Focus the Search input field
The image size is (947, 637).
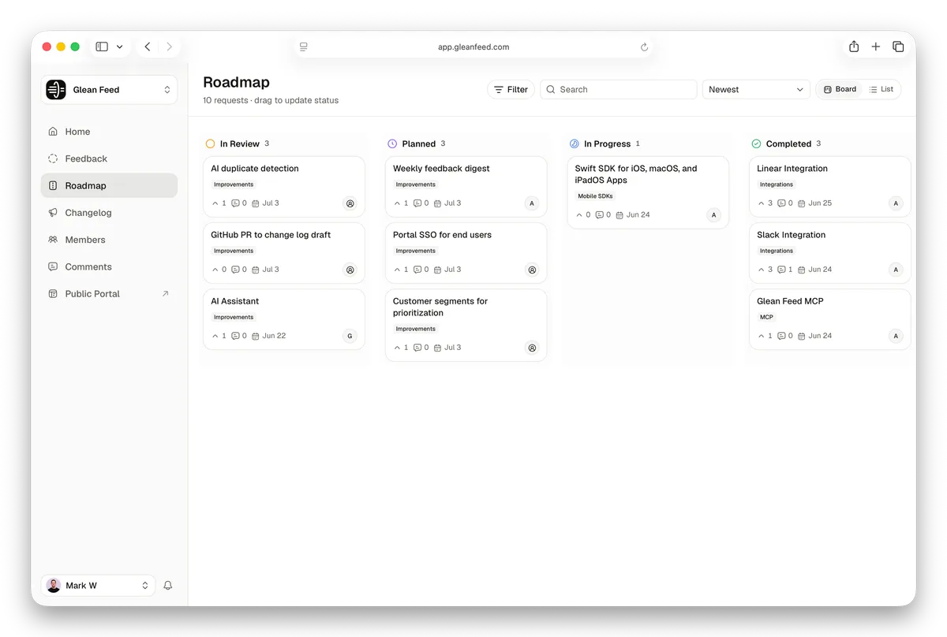coord(619,90)
